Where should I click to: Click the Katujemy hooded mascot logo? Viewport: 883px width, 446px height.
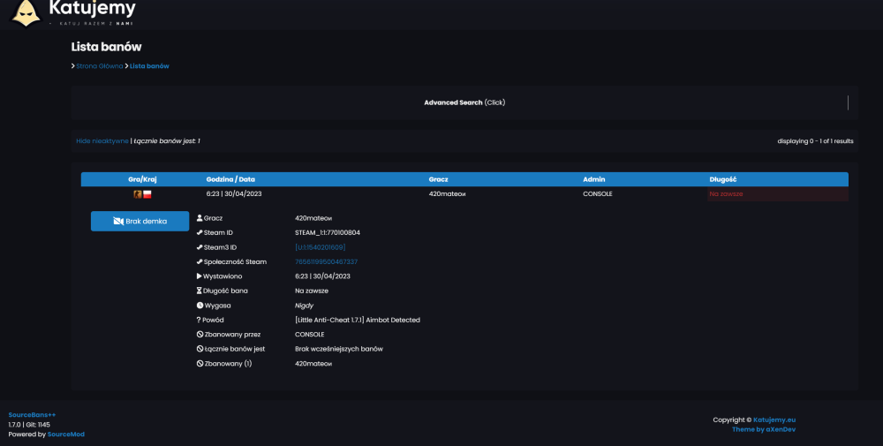[26, 12]
